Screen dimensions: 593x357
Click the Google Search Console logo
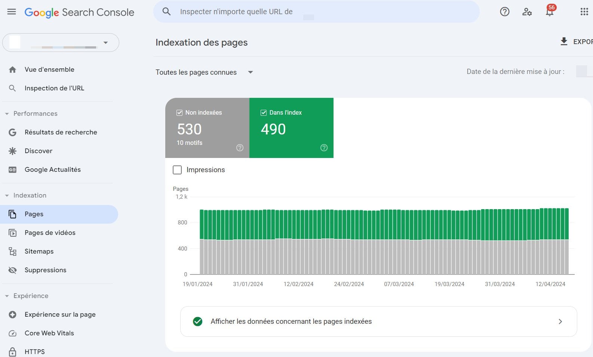point(79,12)
